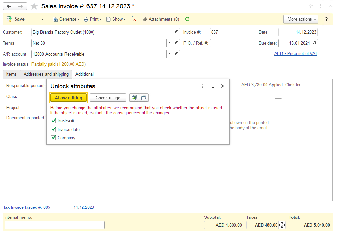Mark invoice as favorite with star icon
Image resolution: width=337 pixels, height=233 pixels.
[34, 6]
